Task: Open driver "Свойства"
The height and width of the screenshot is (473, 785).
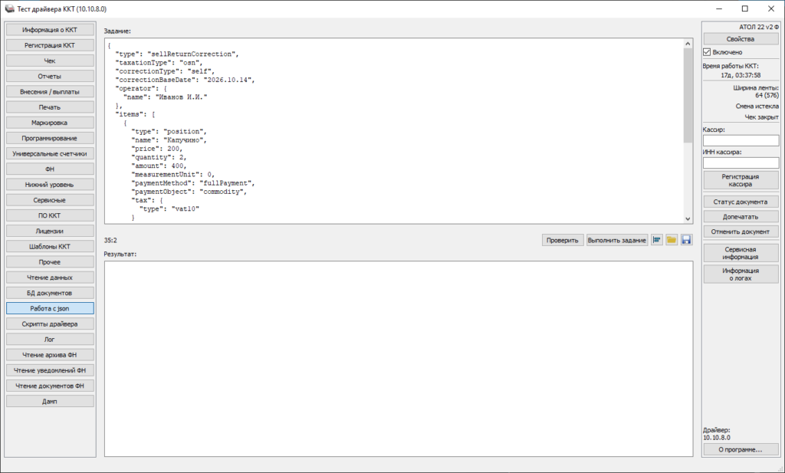Action: click(x=741, y=39)
